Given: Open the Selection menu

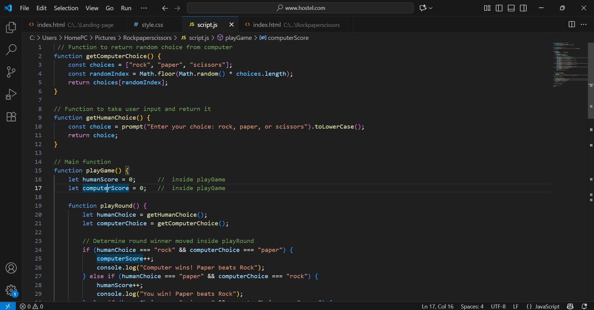Looking at the screenshot, I should point(66,8).
